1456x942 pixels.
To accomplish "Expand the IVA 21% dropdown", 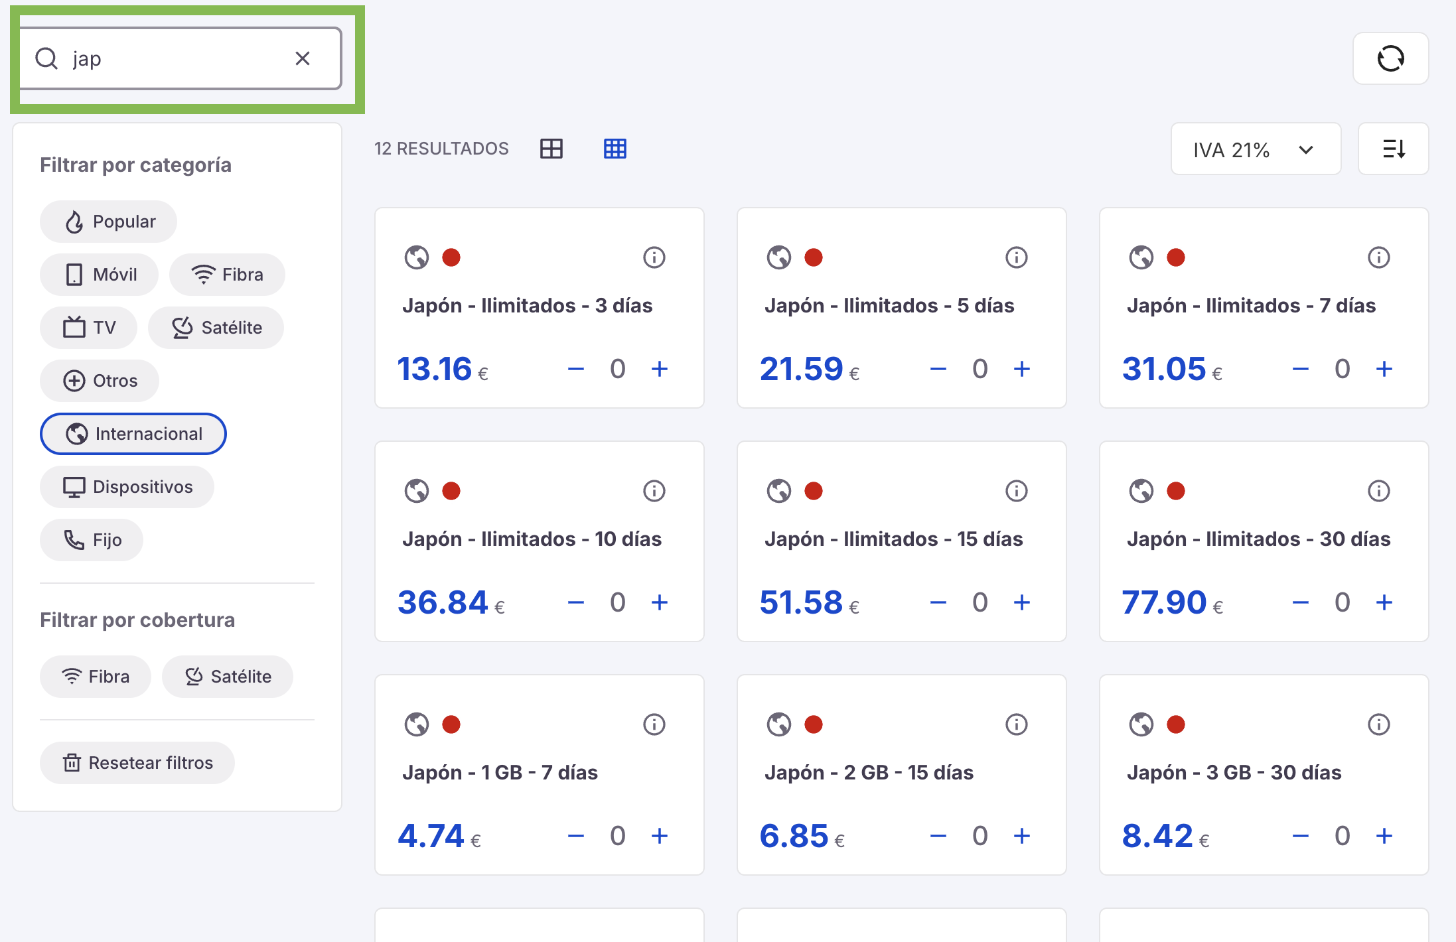I will 1255,149.
